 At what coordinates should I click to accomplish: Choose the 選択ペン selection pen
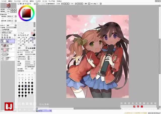coord(27,42)
